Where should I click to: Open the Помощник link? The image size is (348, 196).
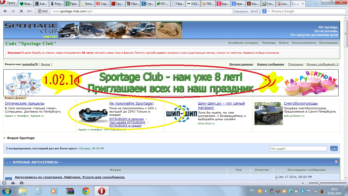[x=296, y=64]
